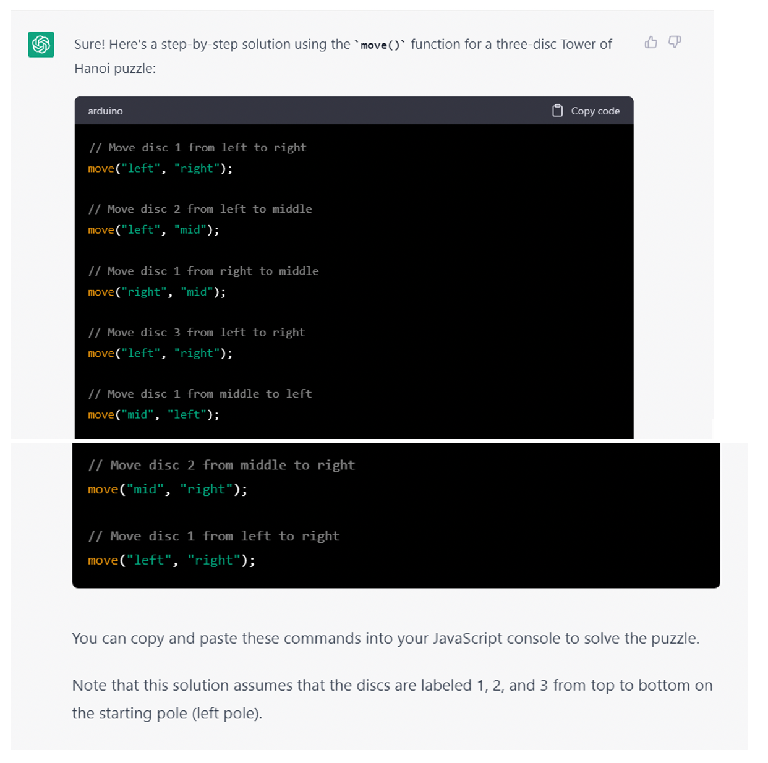Select the move("mid", "left") line

click(153, 414)
